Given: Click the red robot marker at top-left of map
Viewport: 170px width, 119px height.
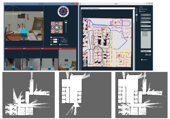Looking at the screenshot, I should (89, 26).
